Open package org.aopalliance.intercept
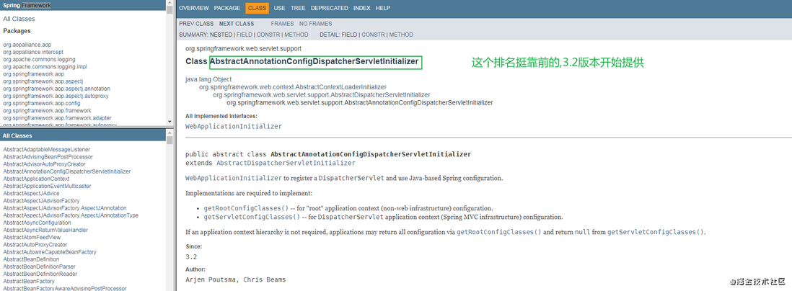Viewport: 792px width, 291px height. [x=33, y=52]
